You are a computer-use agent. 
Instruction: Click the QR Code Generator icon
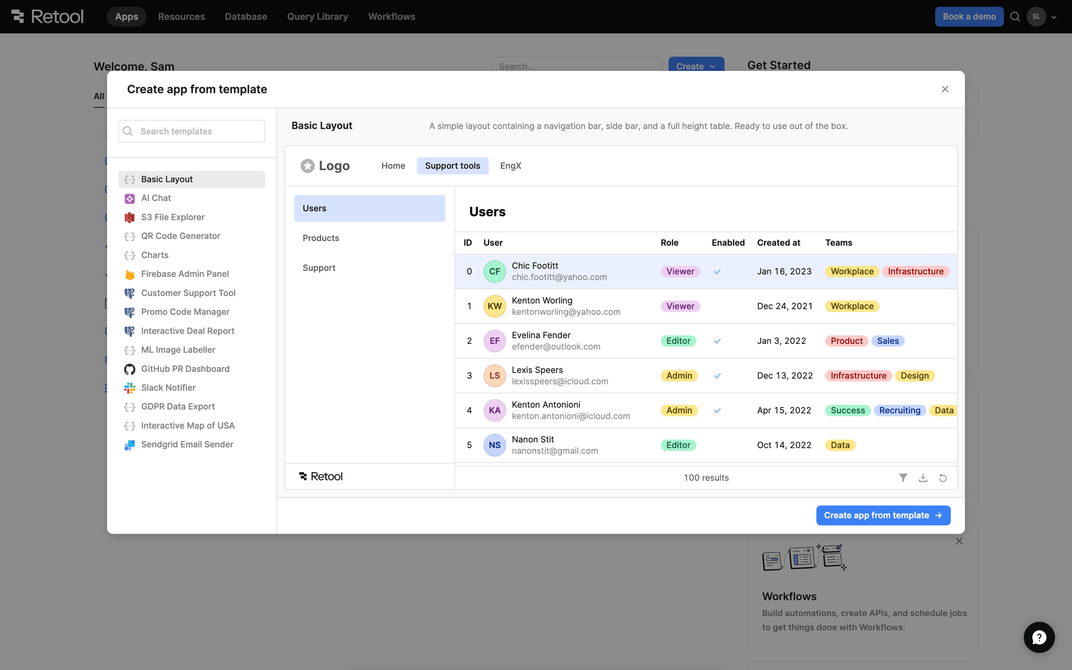130,236
